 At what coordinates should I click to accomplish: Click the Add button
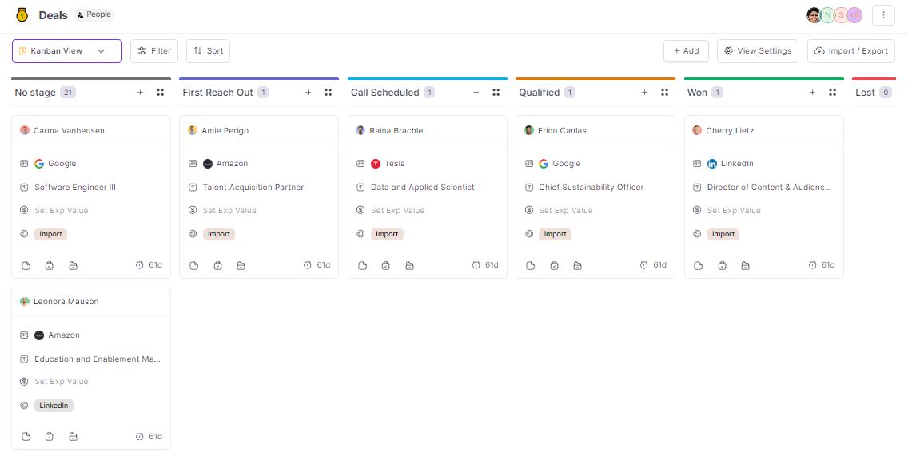click(687, 51)
